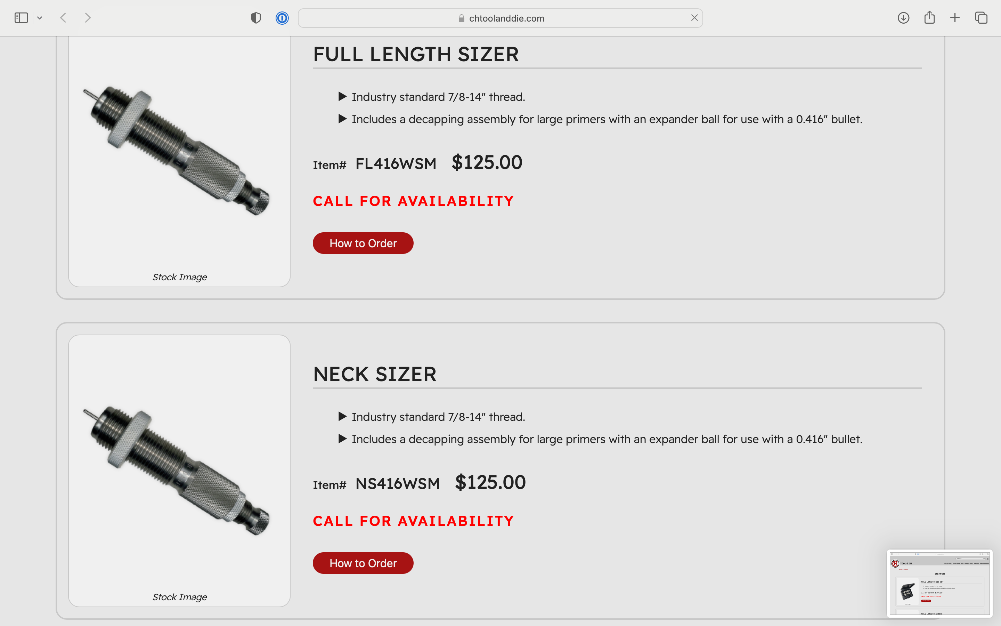Go back to the previous page
The width and height of the screenshot is (1001, 626).
coord(63,18)
